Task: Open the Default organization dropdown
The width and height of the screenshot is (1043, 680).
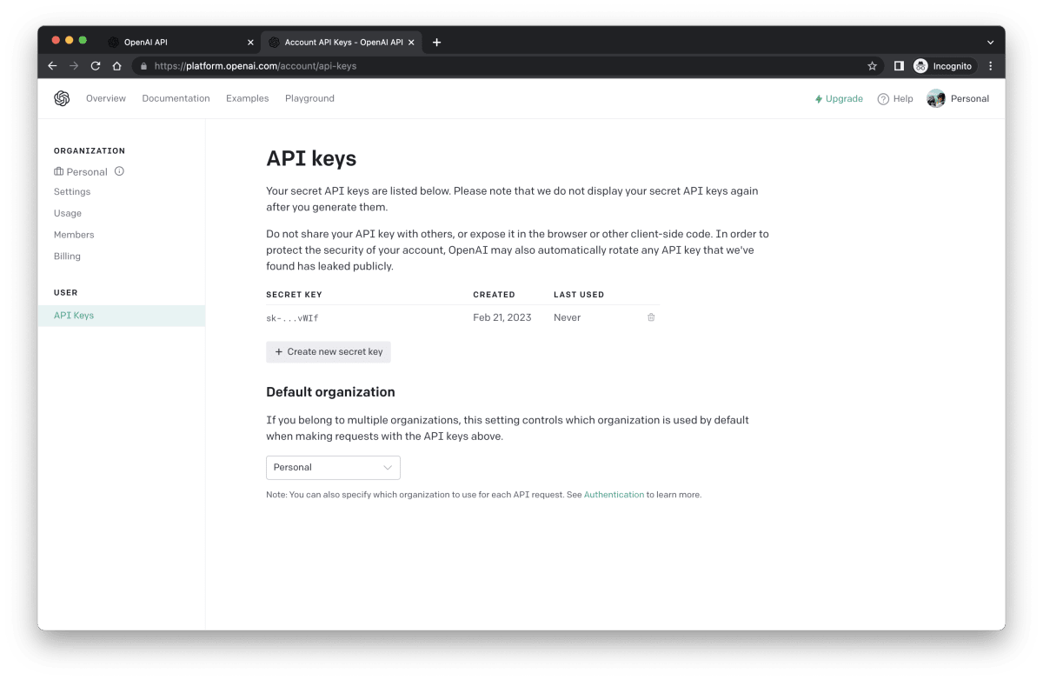Action: [333, 467]
